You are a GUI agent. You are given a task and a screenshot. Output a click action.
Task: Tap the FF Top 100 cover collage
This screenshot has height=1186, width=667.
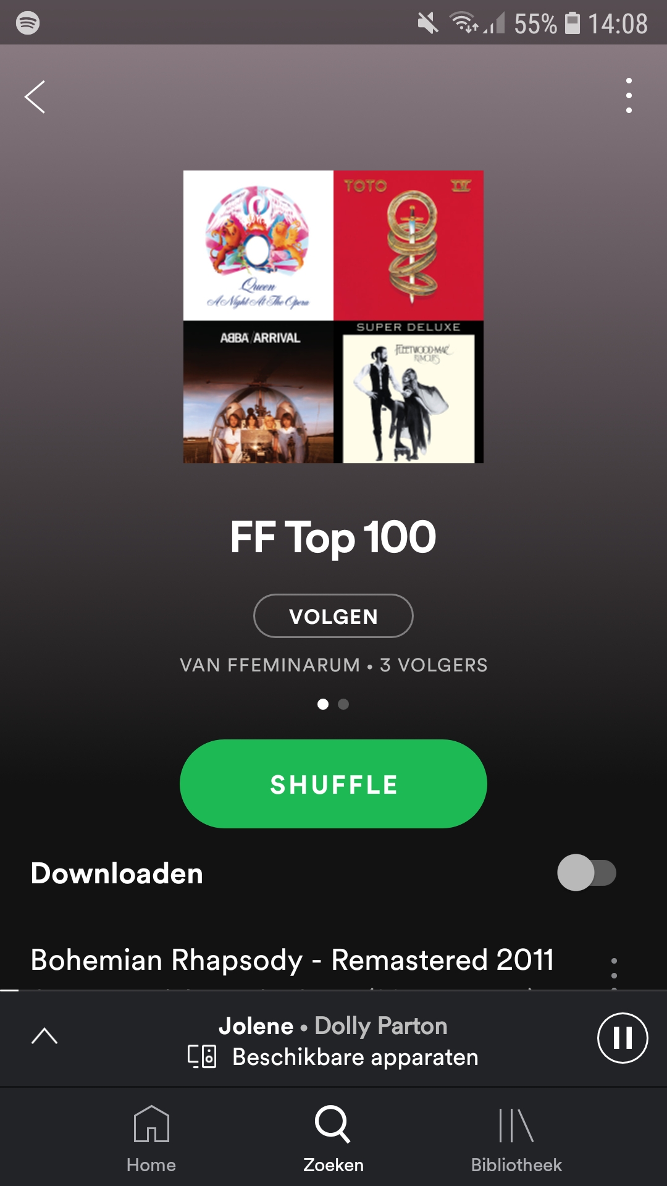pyautogui.click(x=333, y=317)
